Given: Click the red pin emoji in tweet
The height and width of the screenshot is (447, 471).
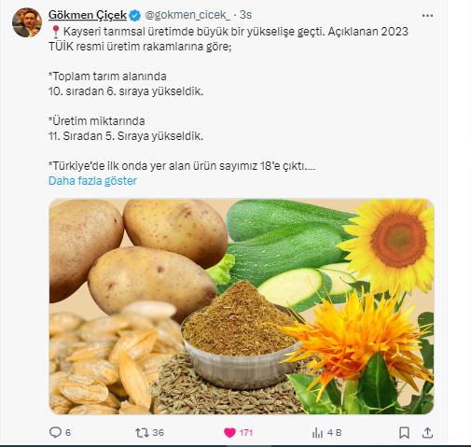Looking at the screenshot, I should point(55,32).
